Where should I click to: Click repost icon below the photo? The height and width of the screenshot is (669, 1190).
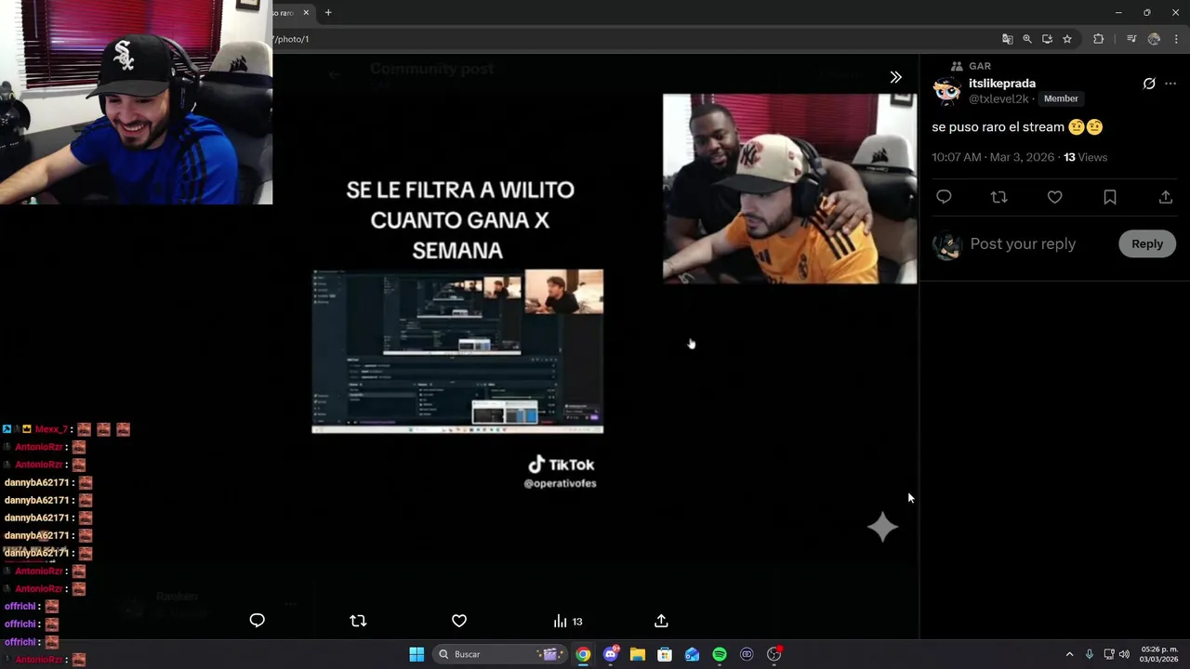[358, 621]
